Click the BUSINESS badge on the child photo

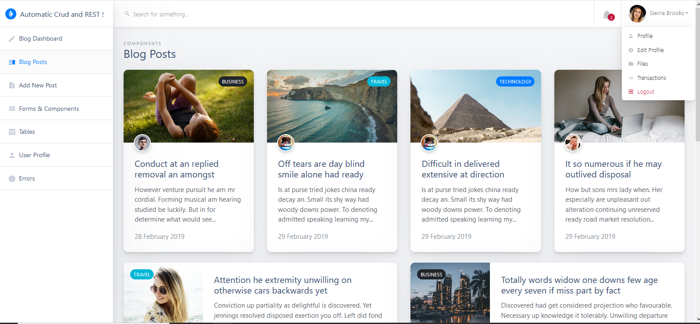click(233, 82)
